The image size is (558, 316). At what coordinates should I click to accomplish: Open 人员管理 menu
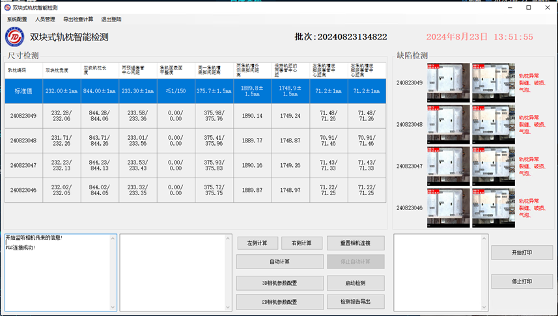(45, 20)
